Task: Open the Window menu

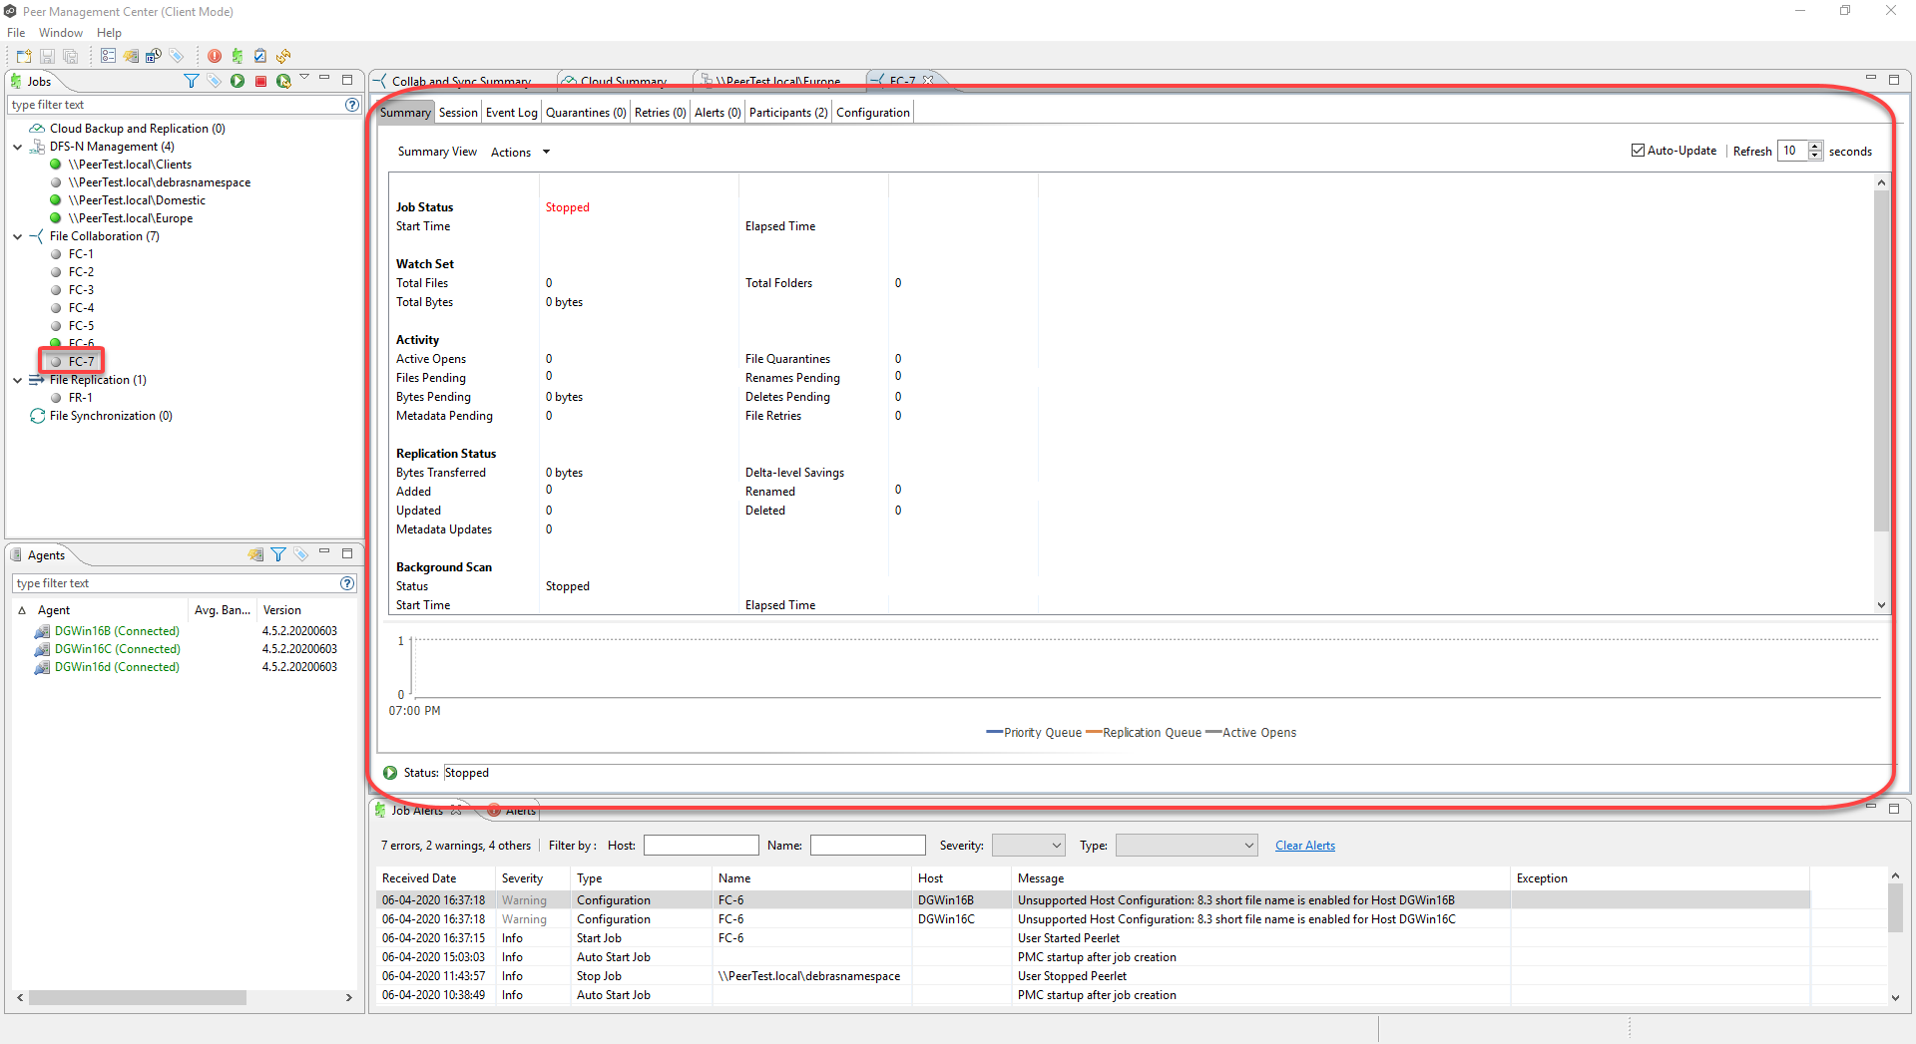Action: click(x=60, y=32)
